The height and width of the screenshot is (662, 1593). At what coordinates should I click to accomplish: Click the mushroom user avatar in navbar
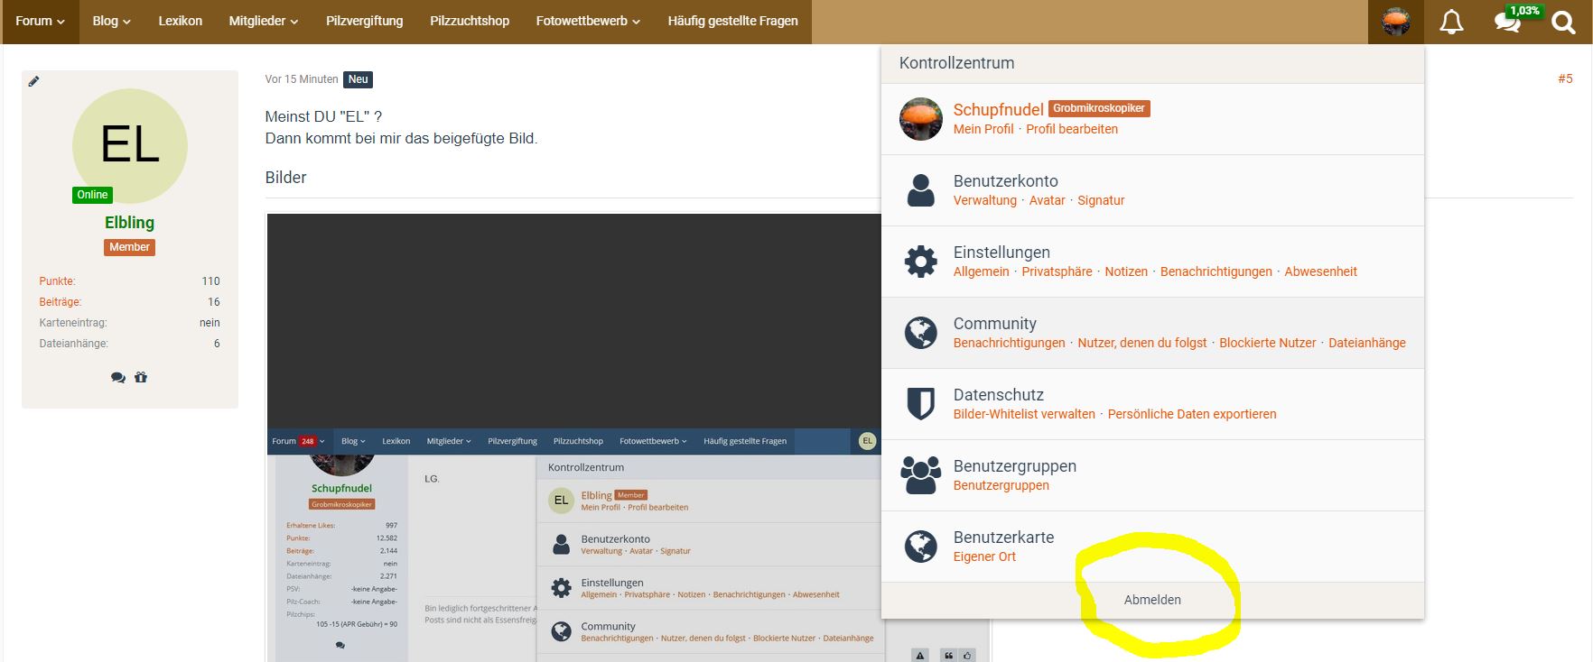[1395, 22]
